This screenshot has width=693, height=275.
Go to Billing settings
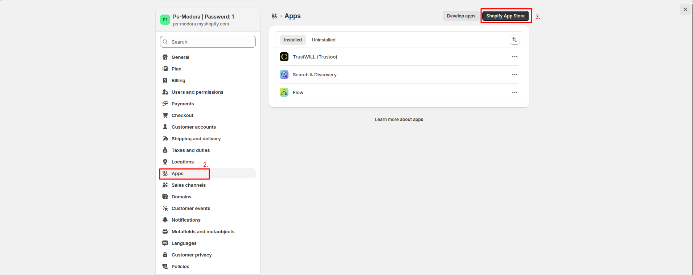[208, 80]
